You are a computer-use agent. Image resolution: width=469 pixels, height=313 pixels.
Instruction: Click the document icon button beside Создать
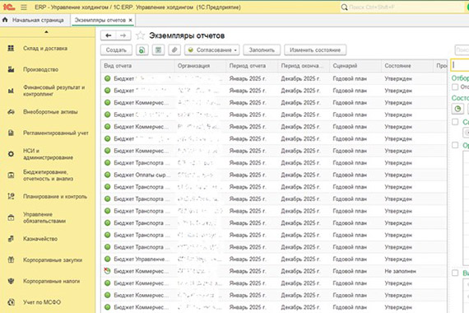142,50
